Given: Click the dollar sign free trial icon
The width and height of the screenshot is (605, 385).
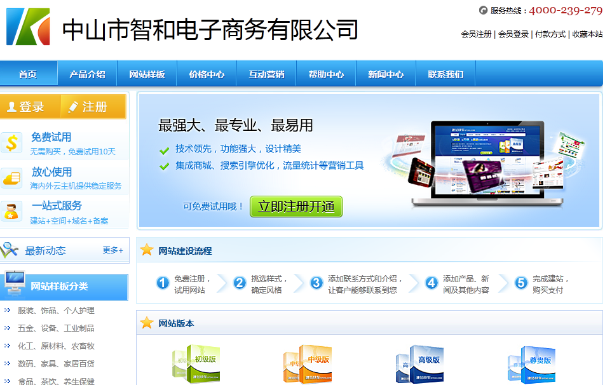Looking at the screenshot, I should coord(12,143).
